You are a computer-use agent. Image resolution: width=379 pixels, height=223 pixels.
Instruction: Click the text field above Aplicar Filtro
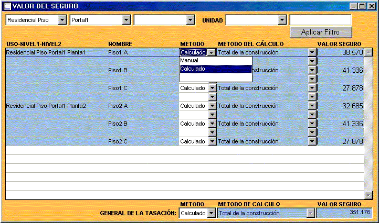321,20
